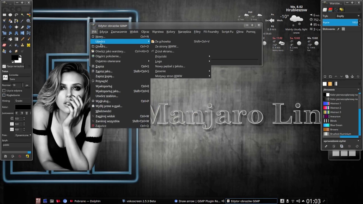Click the text Kolor black swatch

pos(23,107)
